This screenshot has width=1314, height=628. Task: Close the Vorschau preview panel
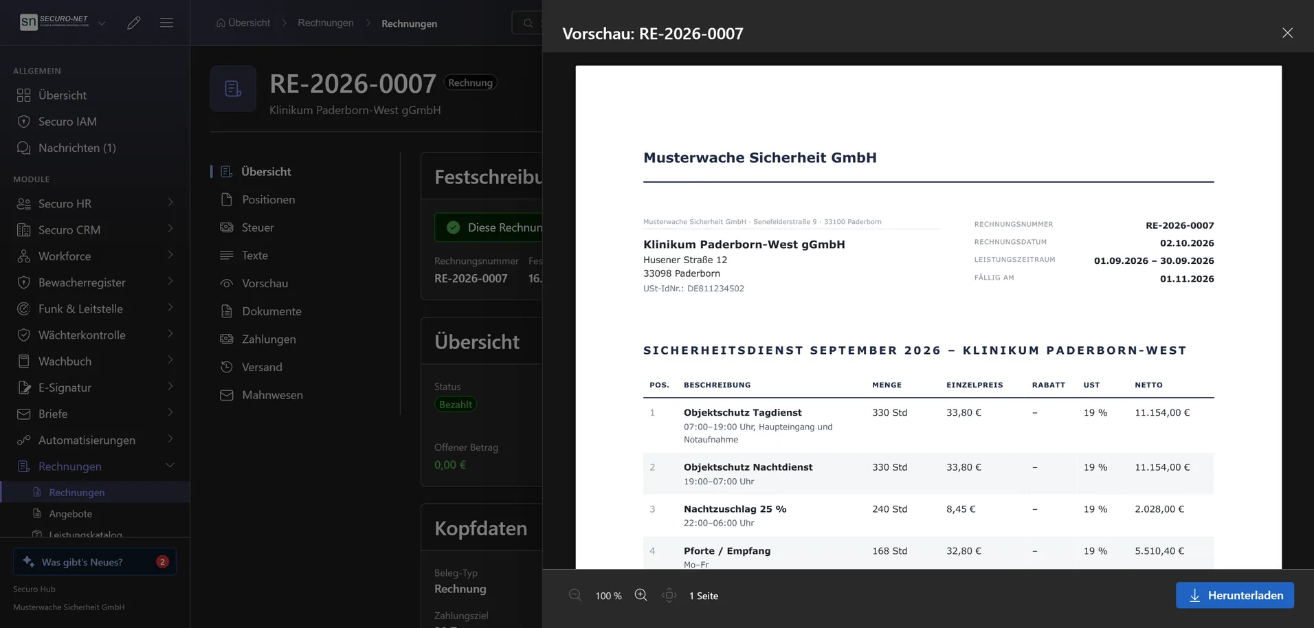coord(1287,33)
